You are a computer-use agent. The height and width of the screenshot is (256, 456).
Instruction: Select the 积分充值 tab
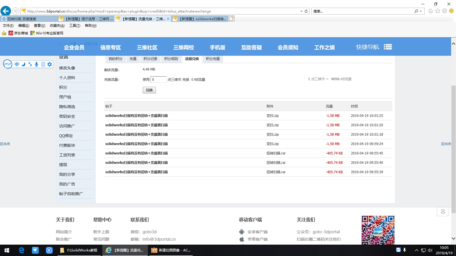[x=213, y=59]
